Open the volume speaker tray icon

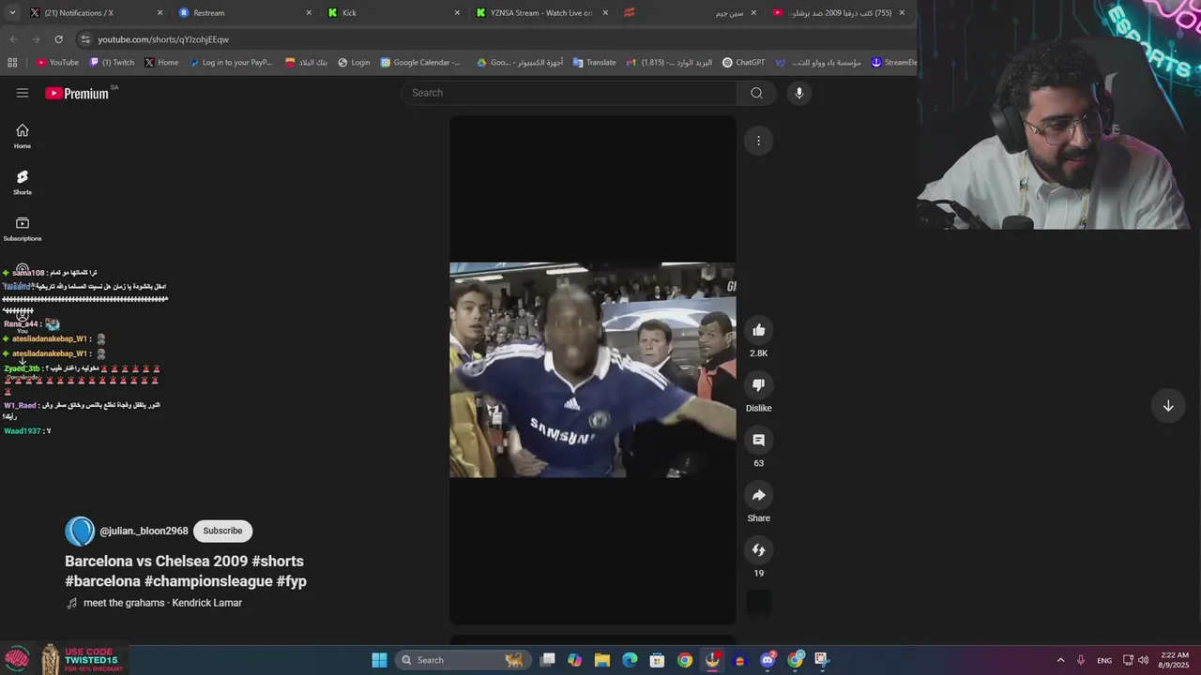click(x=1143, y=660)
